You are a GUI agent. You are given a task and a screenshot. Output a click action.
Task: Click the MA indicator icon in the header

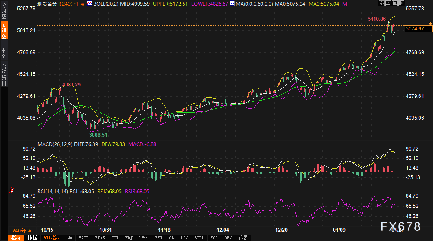coord(232,4)
